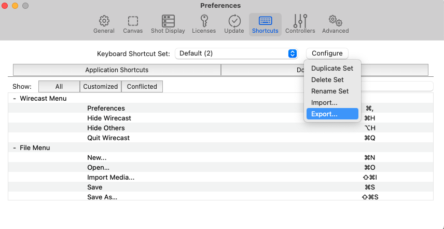Click the ⇧⌘S shortcut for Save As
This screenshot has height=229, width=444.
370,197
